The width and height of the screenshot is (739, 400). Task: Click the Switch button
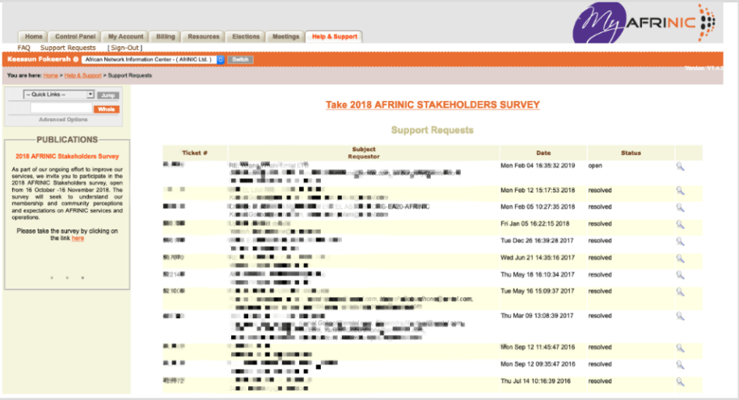[x=240, y=59]
